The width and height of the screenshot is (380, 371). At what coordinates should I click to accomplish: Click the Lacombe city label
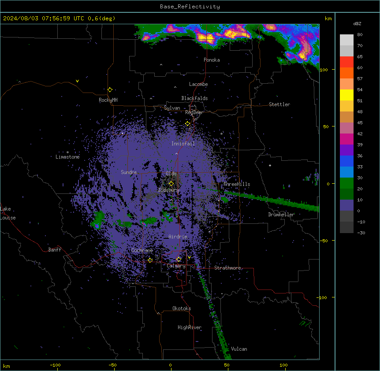(198, 84)
